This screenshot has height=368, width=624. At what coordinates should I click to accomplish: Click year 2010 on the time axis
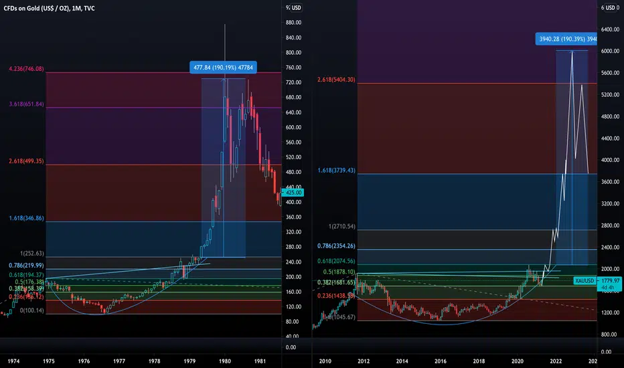(325, 361)
